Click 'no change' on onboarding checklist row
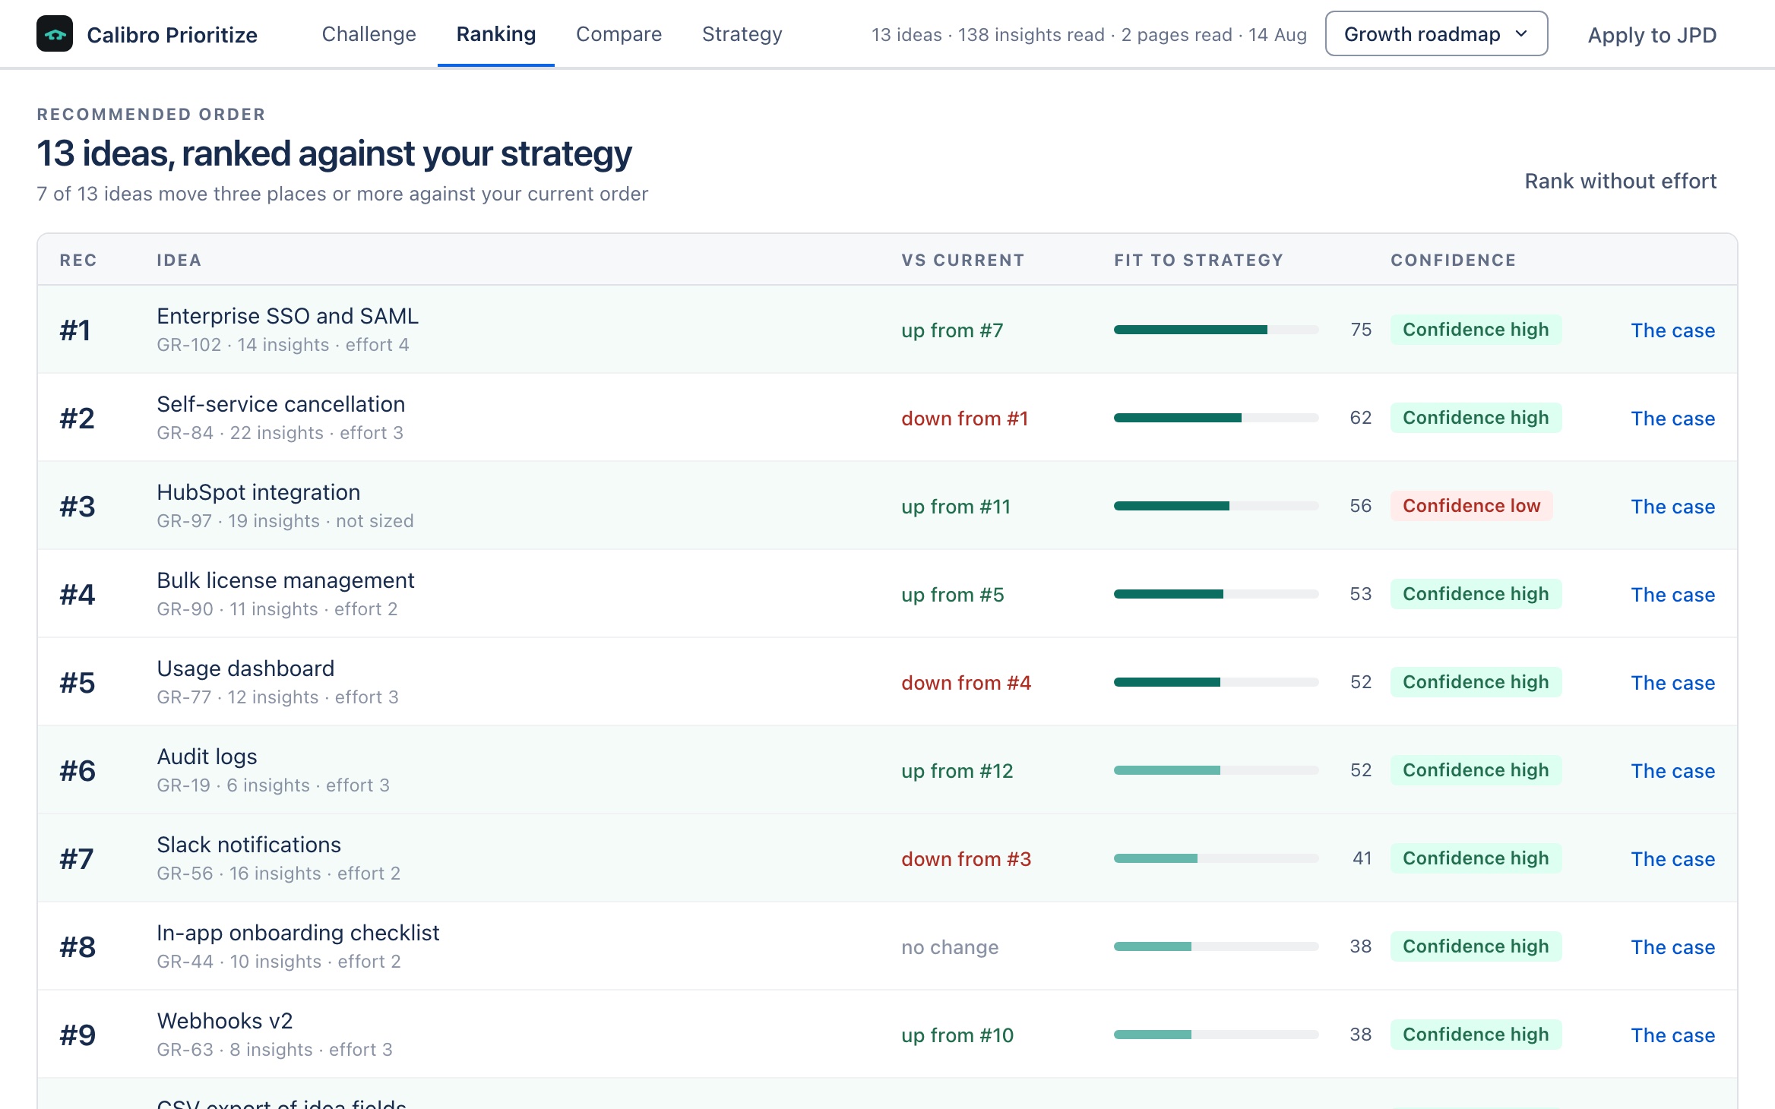 (x=950, y=947)
